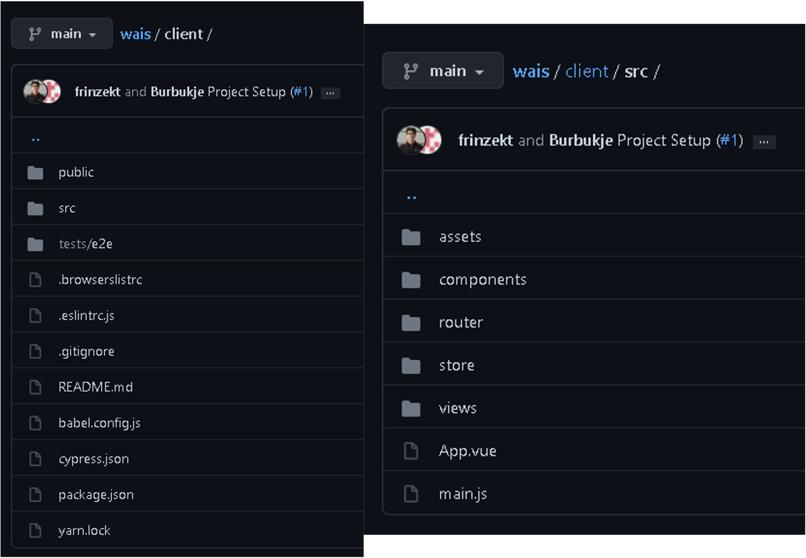Click Burbukje author name in src panel
Screen dimensions: 806x558
(581, 140)
